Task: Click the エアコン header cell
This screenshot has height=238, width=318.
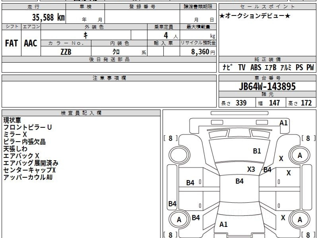Action: pyautogui.click(x=31, y=27)
